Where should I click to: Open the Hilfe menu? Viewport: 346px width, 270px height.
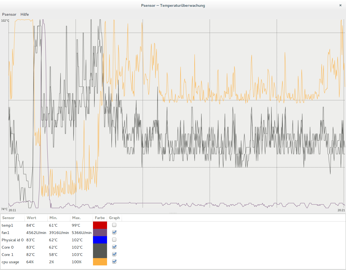pyautogui.click(x=25, y=14)
